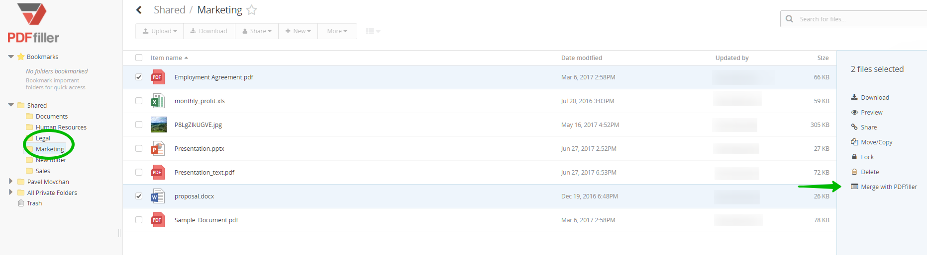Viewport: 927px width, 255px height.
Task: Click the PDF icon of Employment Agreement.pdf
Action: tap(158, 77)
